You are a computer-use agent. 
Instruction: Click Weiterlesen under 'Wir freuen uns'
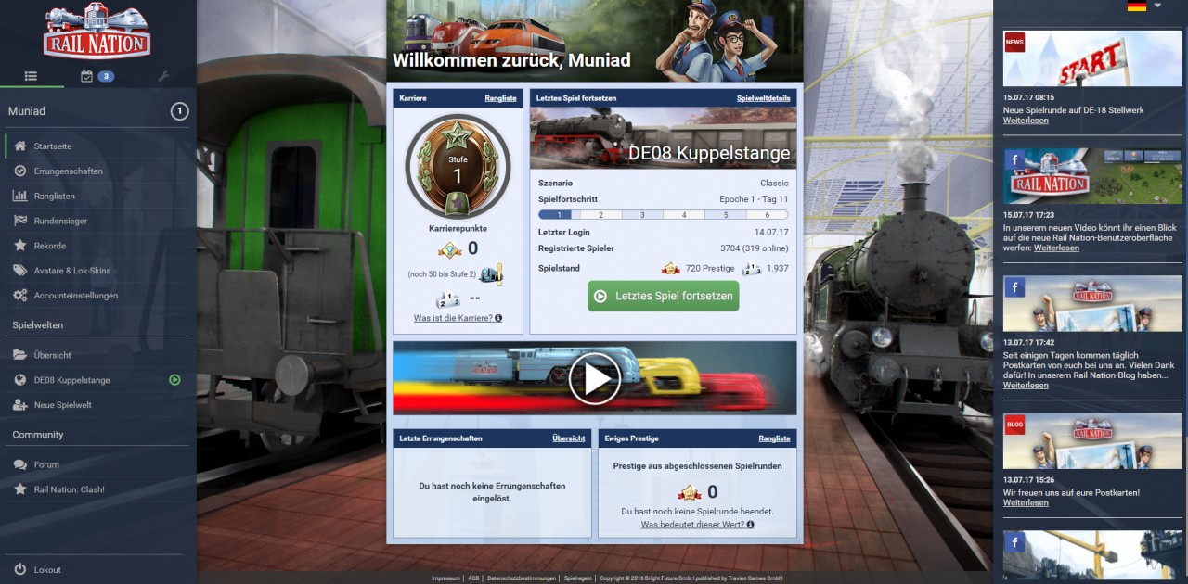pyautogui.click(x=1026, y=503)
